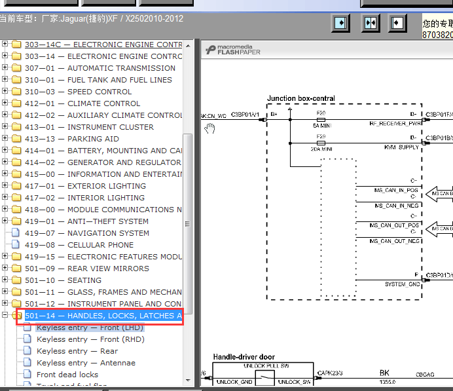
Task: Click the 501-09 Rear View Mirrors folder icon
Action: click(16, 268)
